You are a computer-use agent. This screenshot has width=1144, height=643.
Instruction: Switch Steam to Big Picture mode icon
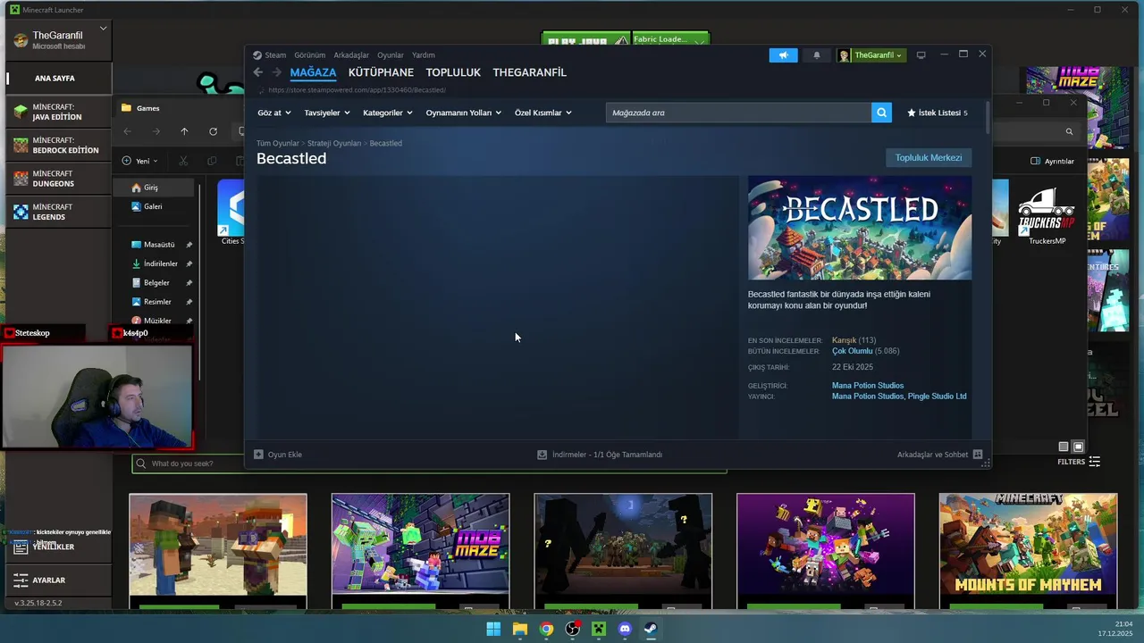point(921,55)
